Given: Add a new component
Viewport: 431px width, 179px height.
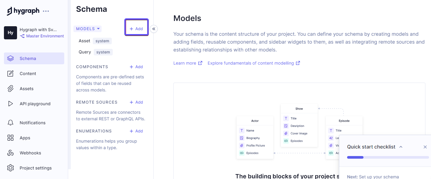Looking at the screenshot, I should click(x=136, y=67).
